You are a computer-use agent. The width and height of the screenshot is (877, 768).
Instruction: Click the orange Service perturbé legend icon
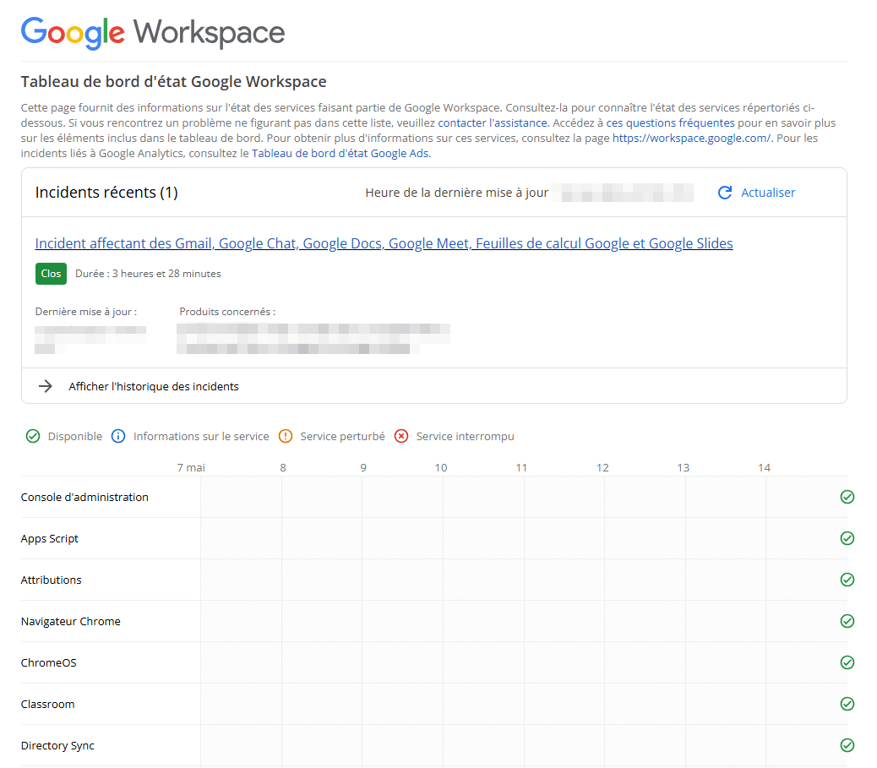(286, 436)
